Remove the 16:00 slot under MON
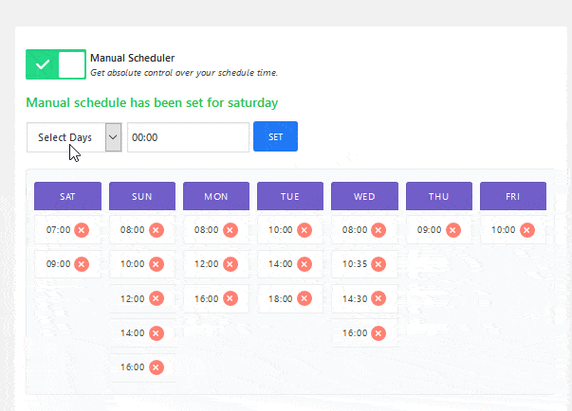 pyautogui.click(x=231, y=298)
